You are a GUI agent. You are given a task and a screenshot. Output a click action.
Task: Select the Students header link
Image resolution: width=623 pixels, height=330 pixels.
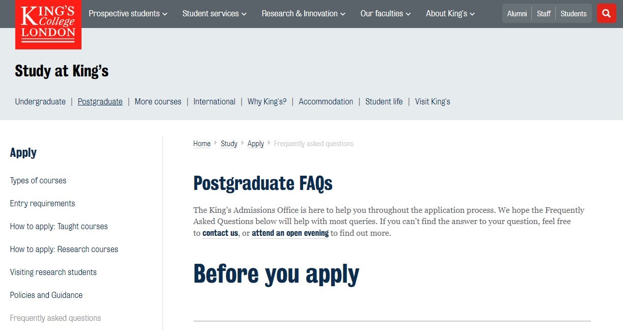[574, 14]
